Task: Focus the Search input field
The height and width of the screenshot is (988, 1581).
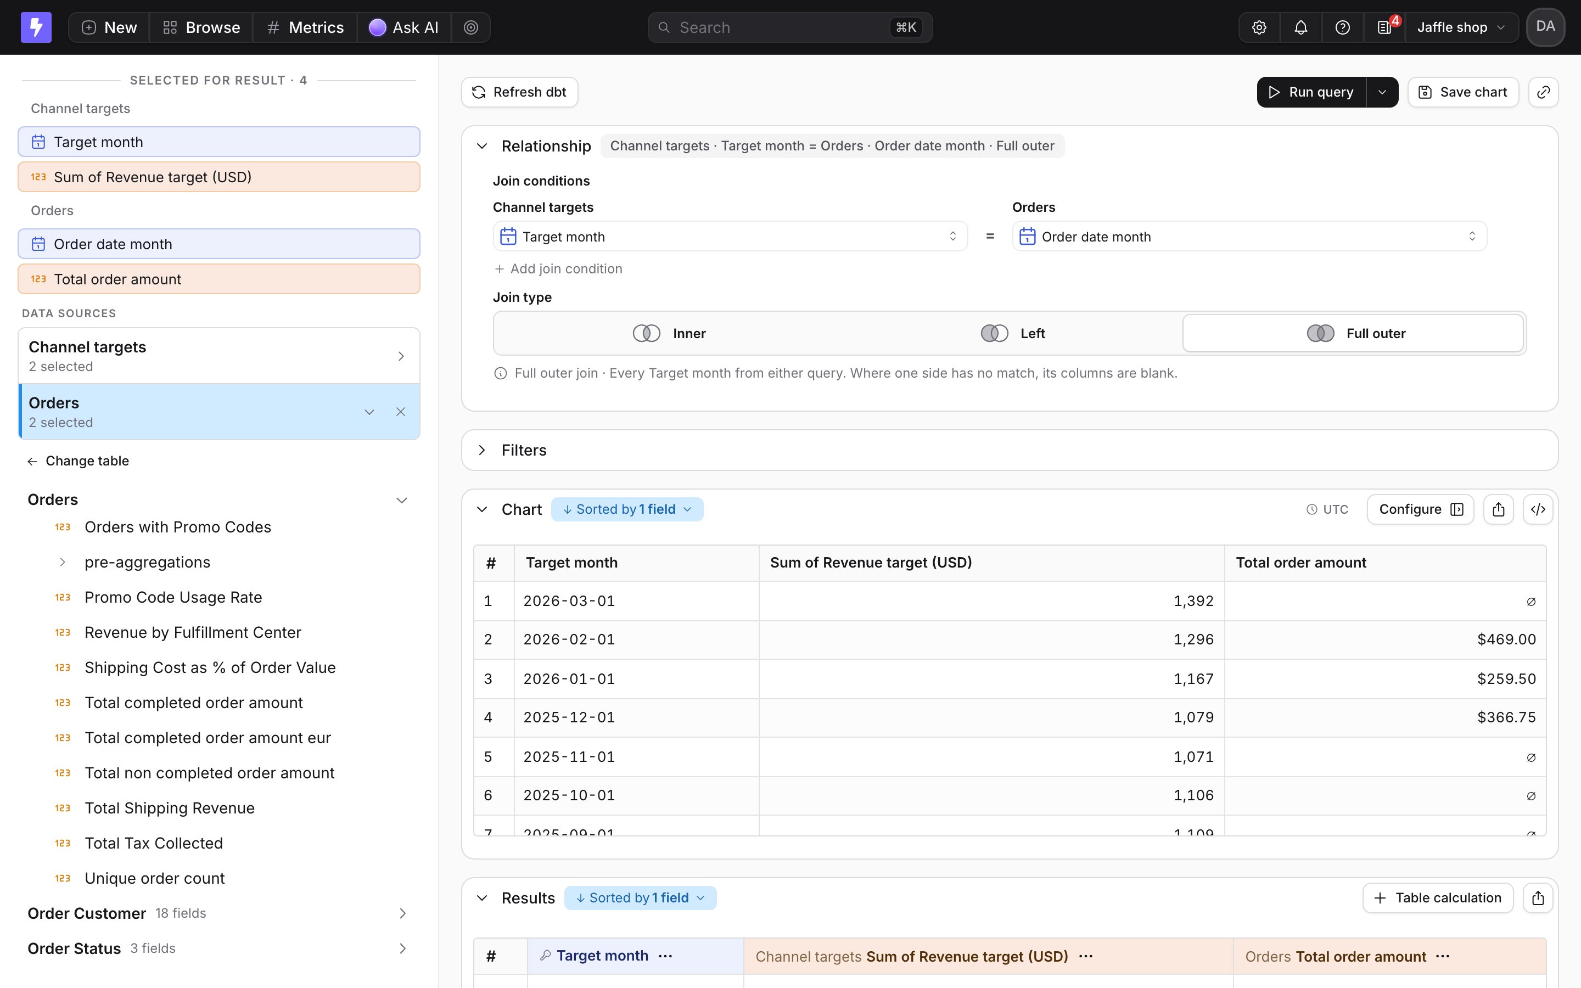Action: click(790, 27)
